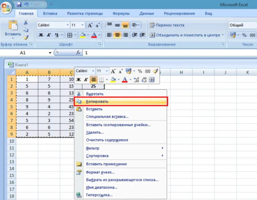
Task: Open the ribbon font size dropdown
Action: [82, 25]
